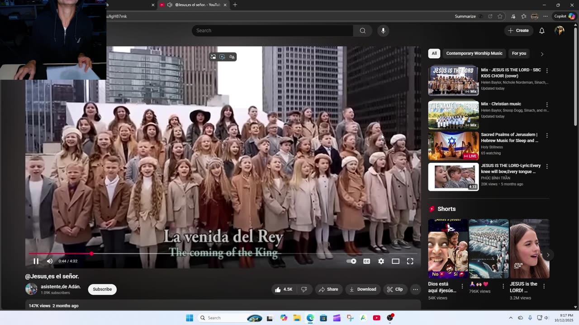Subscribe to asistente,de Adán. channel

click(x=102, y=289)
